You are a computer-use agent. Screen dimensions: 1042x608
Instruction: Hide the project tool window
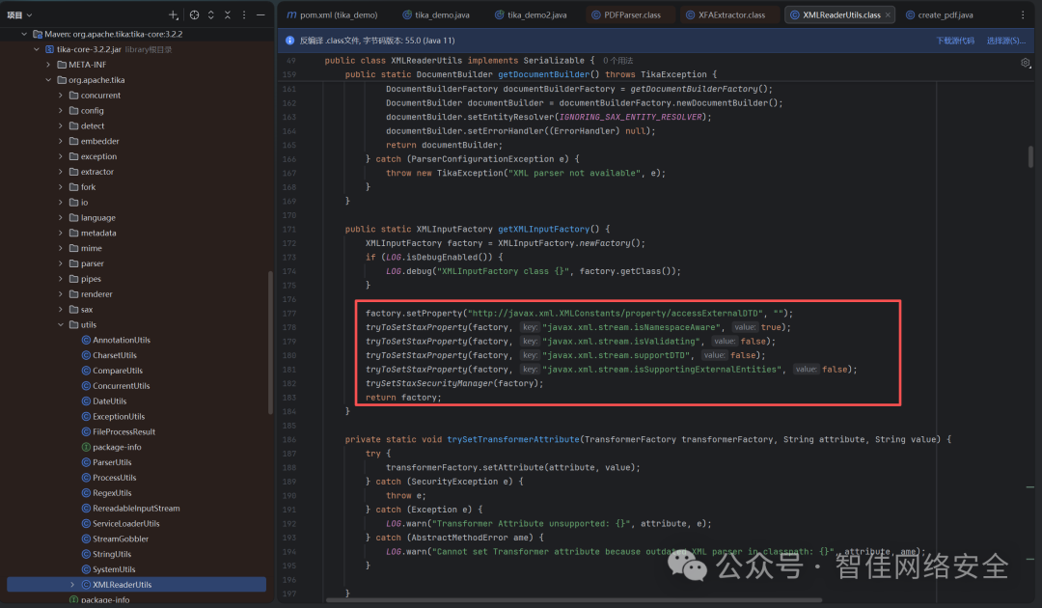pyautogui.click(x=260, y=15)
